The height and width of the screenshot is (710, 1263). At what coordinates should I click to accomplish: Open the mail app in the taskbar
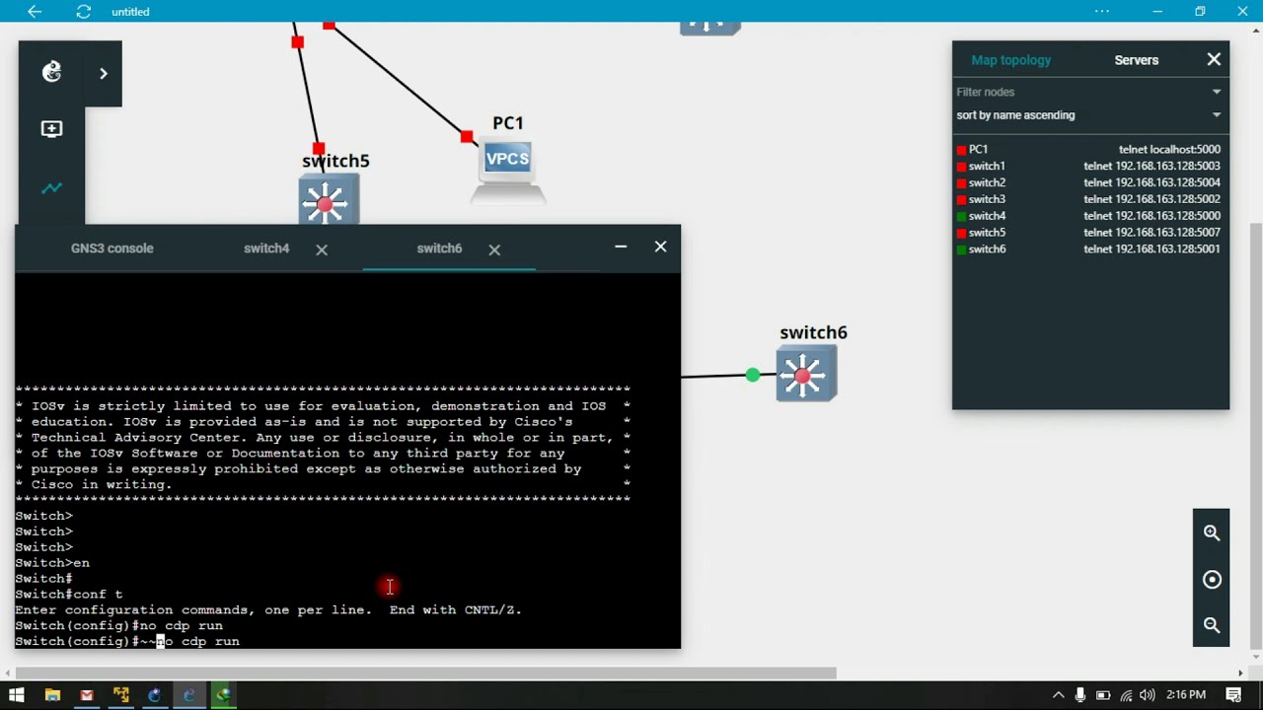coord(87,695)
